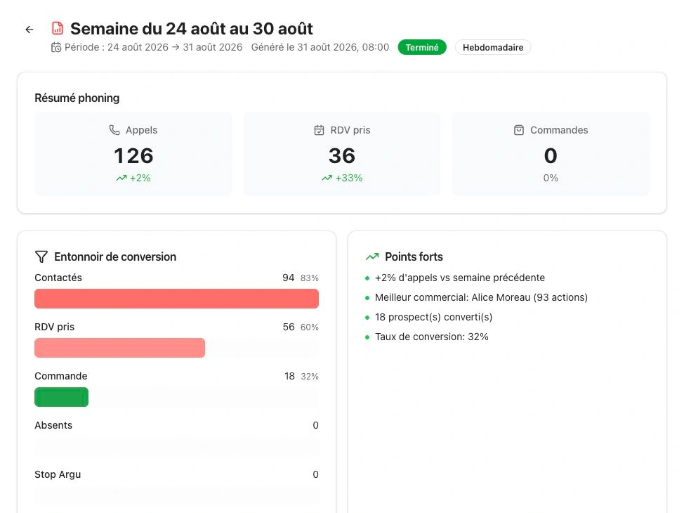Click the RDV pris count 36
This screenshot has height=513, width=684.
[x=341, y=156]
